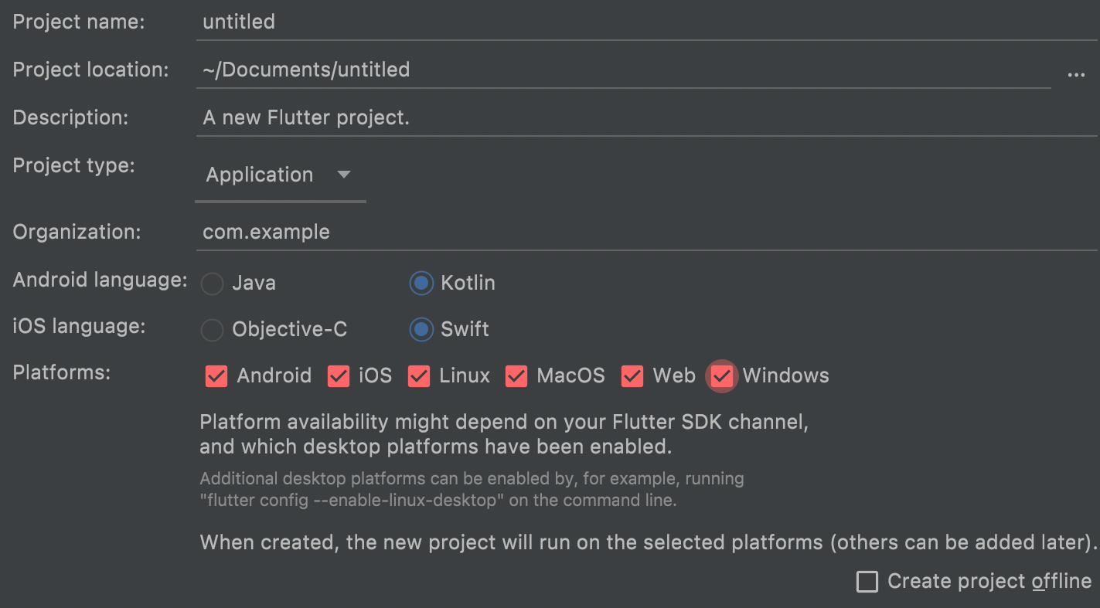1100x608 pixels.
Task: Uncheck the Android platform checkbox
Action: tap(216, 376)
